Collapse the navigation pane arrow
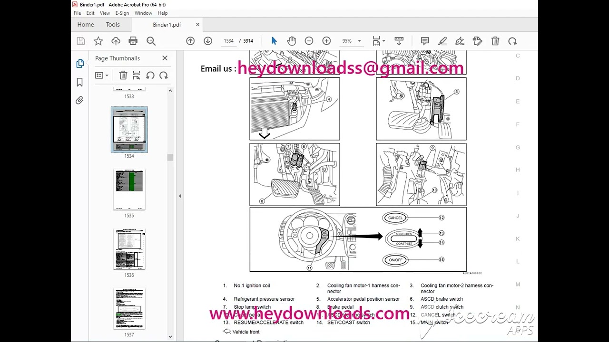The width and height of the screenshot is (609, 342). tap(180, 196)
